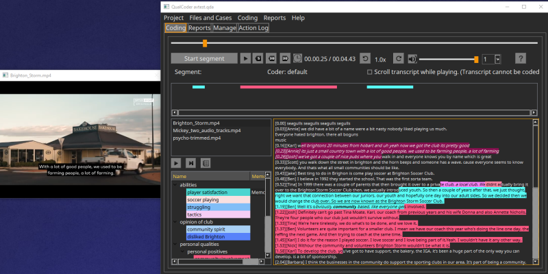Open the Help menu
Viewport: 548px width, 274px height.
click(298, 18)
